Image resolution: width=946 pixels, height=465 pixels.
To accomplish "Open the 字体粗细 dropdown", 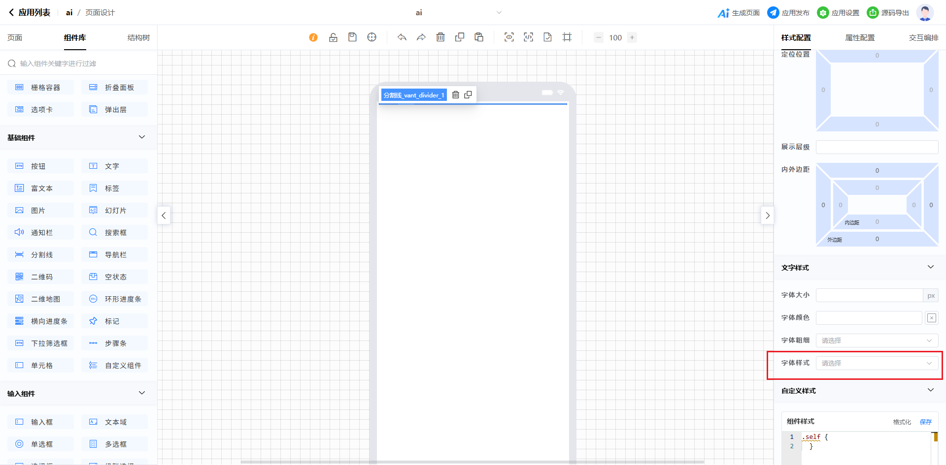I will (x=877, y=341).
